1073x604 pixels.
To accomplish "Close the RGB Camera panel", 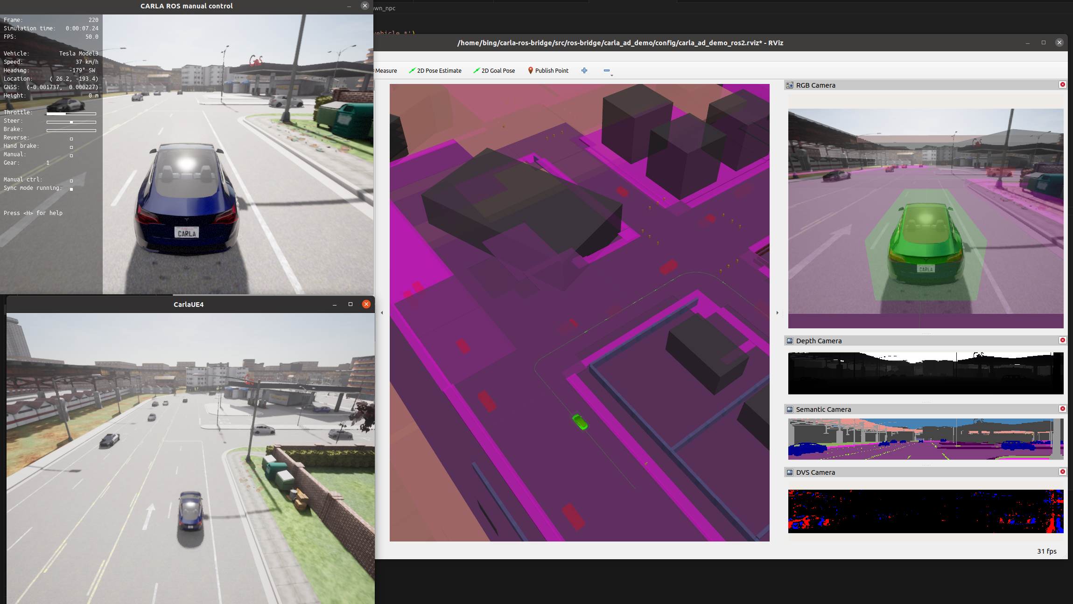I will coord(1062,85).
